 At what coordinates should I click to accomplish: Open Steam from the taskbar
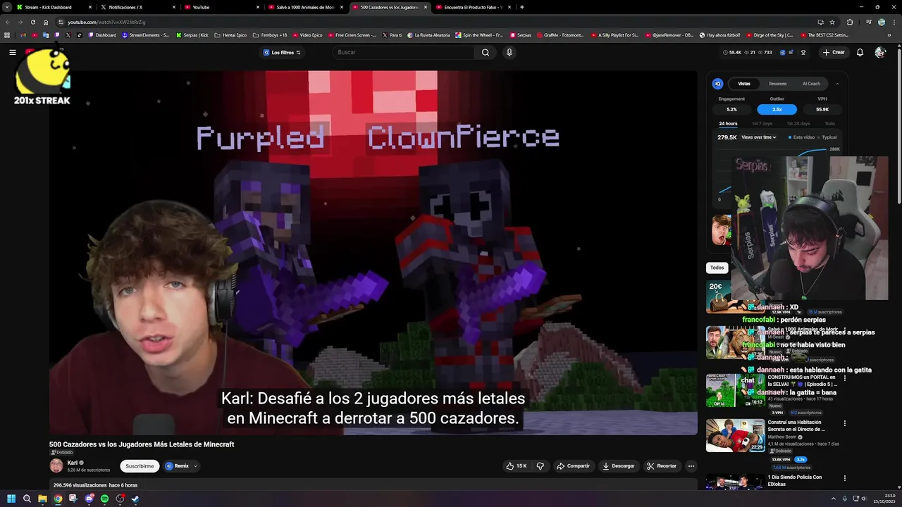pyautogui.click(x=135, y=499)
